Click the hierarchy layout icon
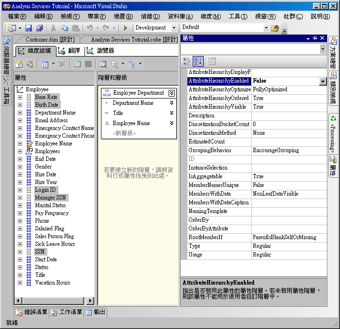 (132, 64)
